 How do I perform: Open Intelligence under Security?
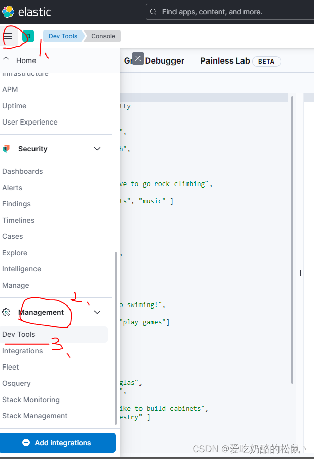coord(22,269)
